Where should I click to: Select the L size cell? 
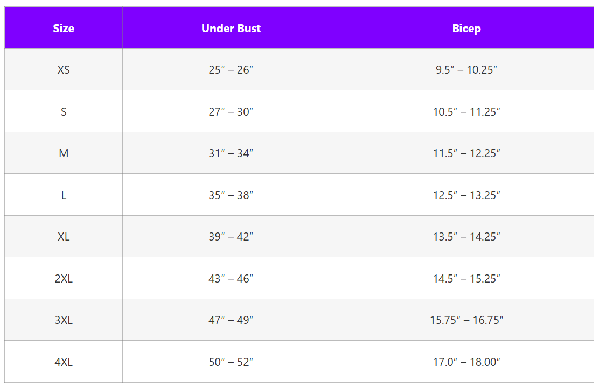64,195
